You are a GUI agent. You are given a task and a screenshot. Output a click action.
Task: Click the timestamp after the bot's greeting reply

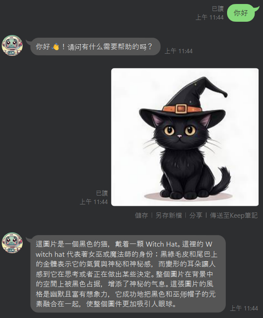pos(179,51)
